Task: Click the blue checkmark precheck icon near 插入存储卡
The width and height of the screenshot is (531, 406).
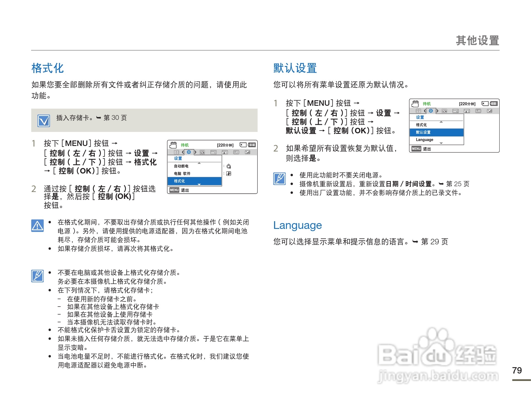Action: coord(44,121)
